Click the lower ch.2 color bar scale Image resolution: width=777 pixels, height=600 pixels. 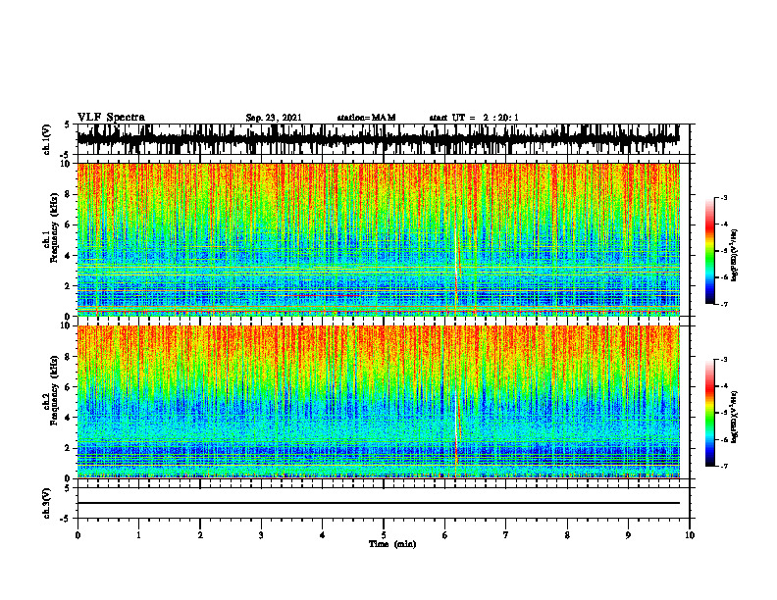(x=710, y=413)
